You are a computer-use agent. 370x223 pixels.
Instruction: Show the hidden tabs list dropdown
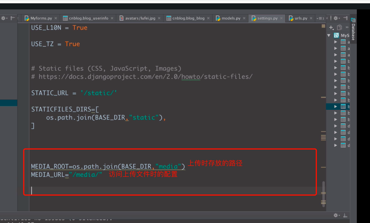pyautogui.click(x=320, y=18)
